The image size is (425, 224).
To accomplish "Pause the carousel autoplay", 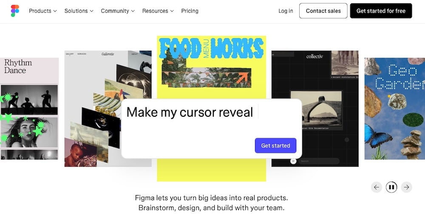I will point(391,187).
